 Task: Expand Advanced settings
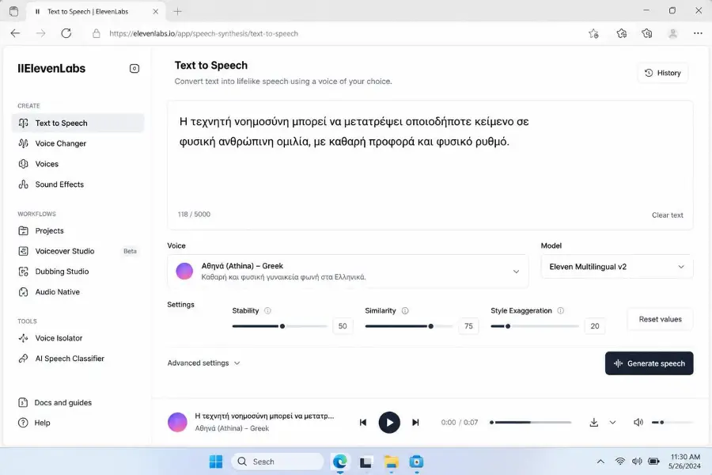(x=203, y=363)
